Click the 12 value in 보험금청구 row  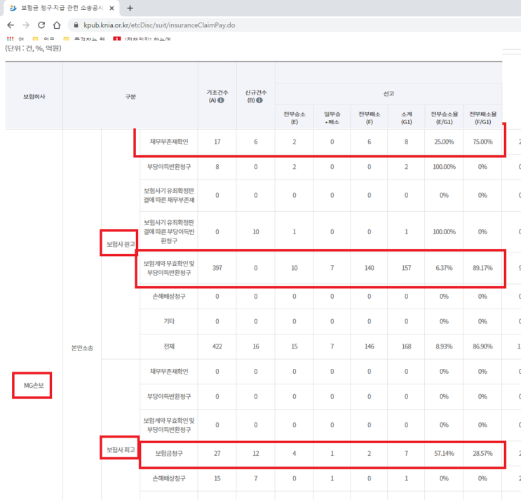pyautogui.click(x=256, y=454)
